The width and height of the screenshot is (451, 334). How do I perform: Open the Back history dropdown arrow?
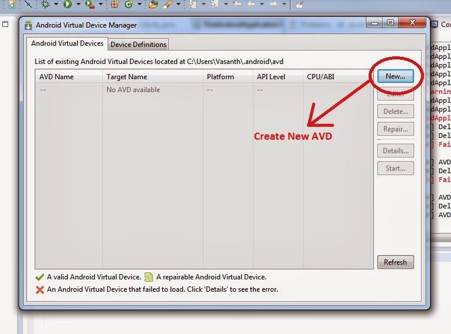[x=262, y=4]
